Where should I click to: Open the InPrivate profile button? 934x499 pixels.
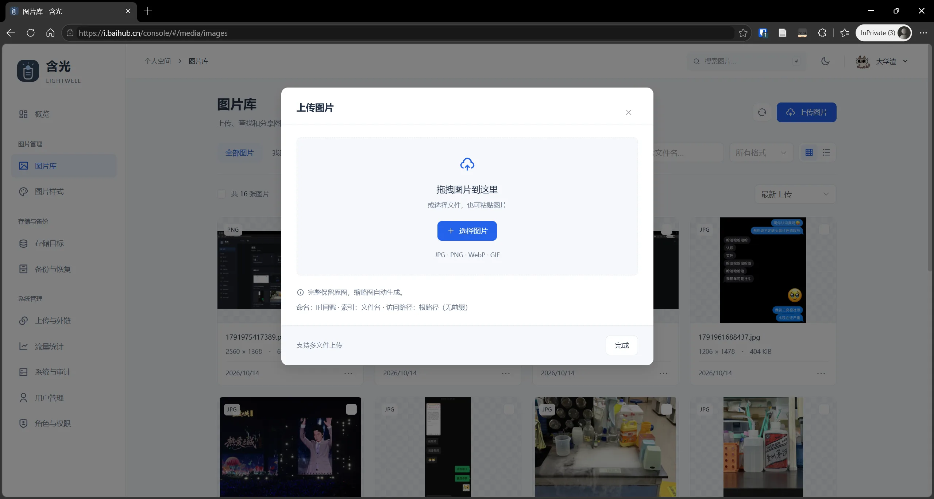pyautogui.click(x=884, y=33)
